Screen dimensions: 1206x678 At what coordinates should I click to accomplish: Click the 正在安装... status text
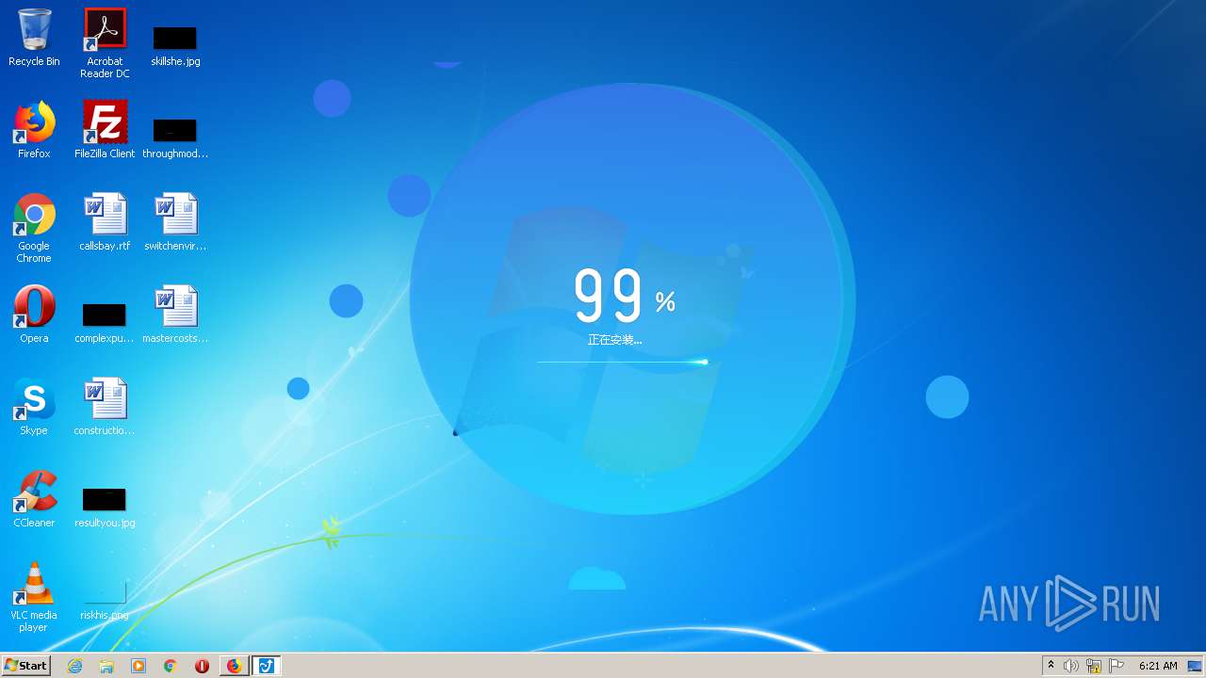pyautogui.click(x=614, y=340)
